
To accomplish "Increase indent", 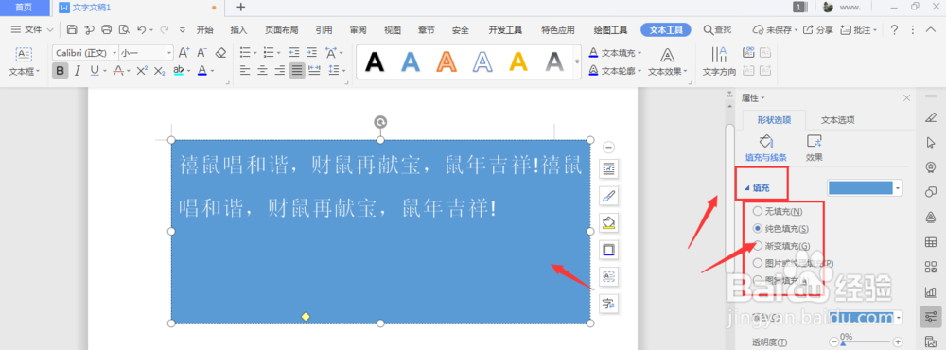I will point(311,53).
